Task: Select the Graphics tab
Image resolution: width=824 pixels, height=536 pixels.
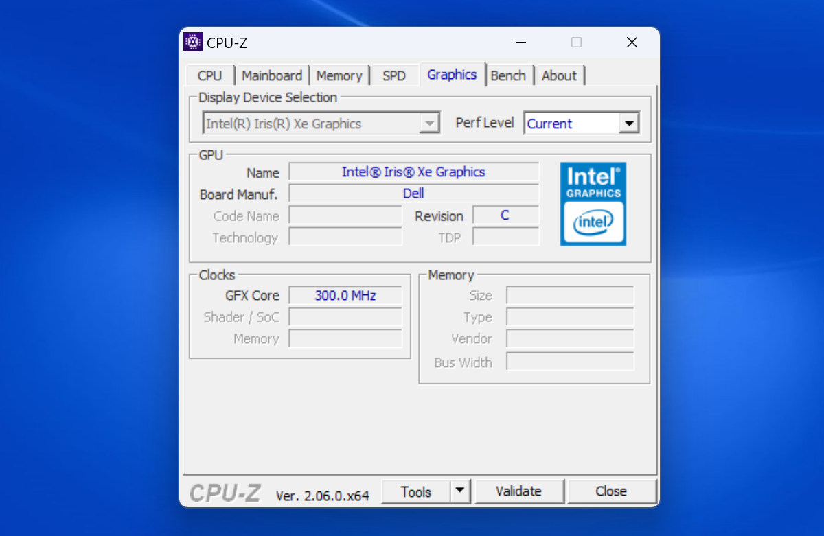Action: tap(452, 74)
